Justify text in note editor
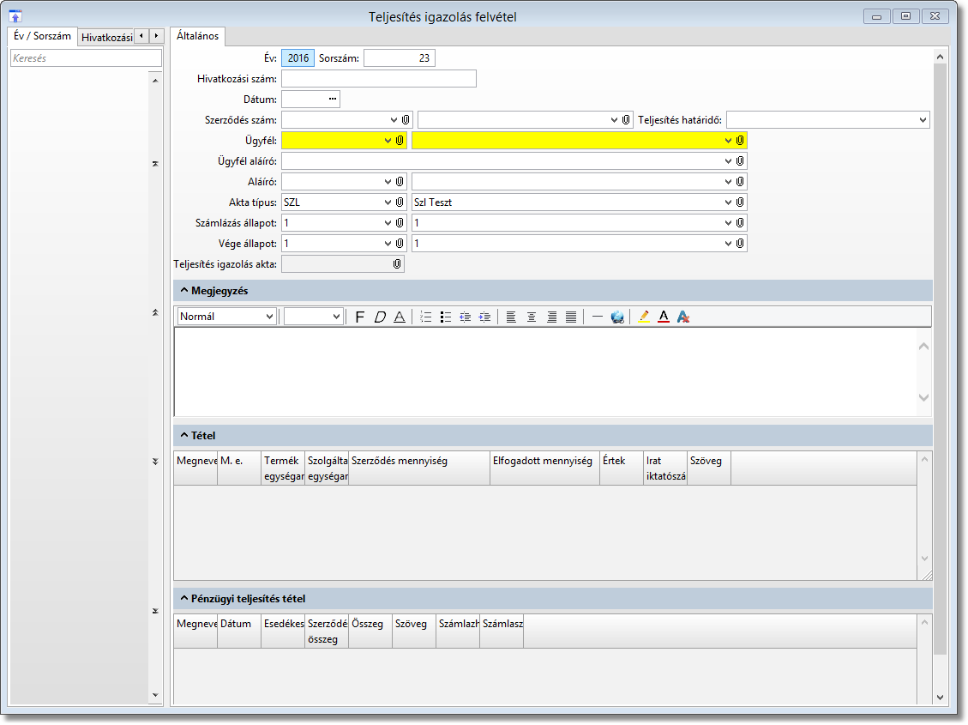 coord(571,317)
